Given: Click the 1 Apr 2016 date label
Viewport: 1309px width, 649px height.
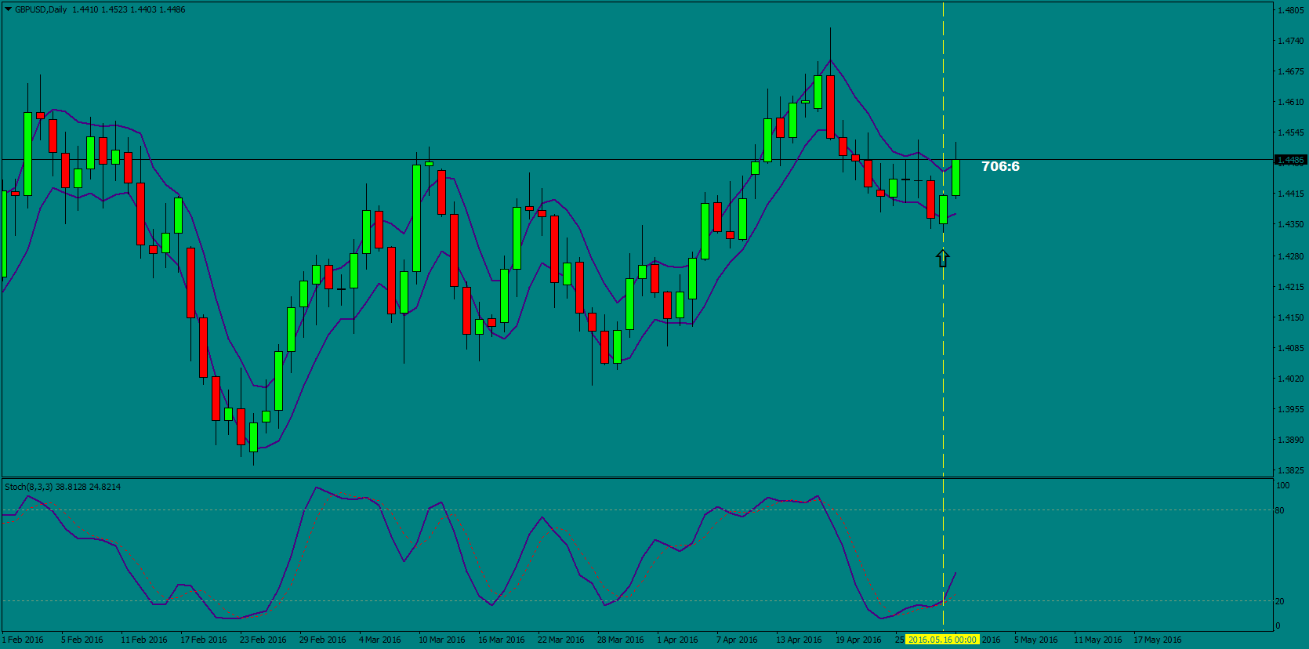Looking at the screenshot, I should (677, 640).
